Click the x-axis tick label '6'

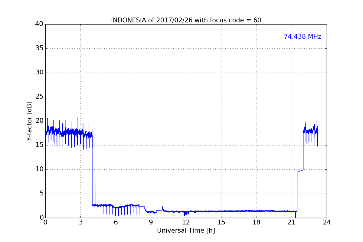point(116,222)
